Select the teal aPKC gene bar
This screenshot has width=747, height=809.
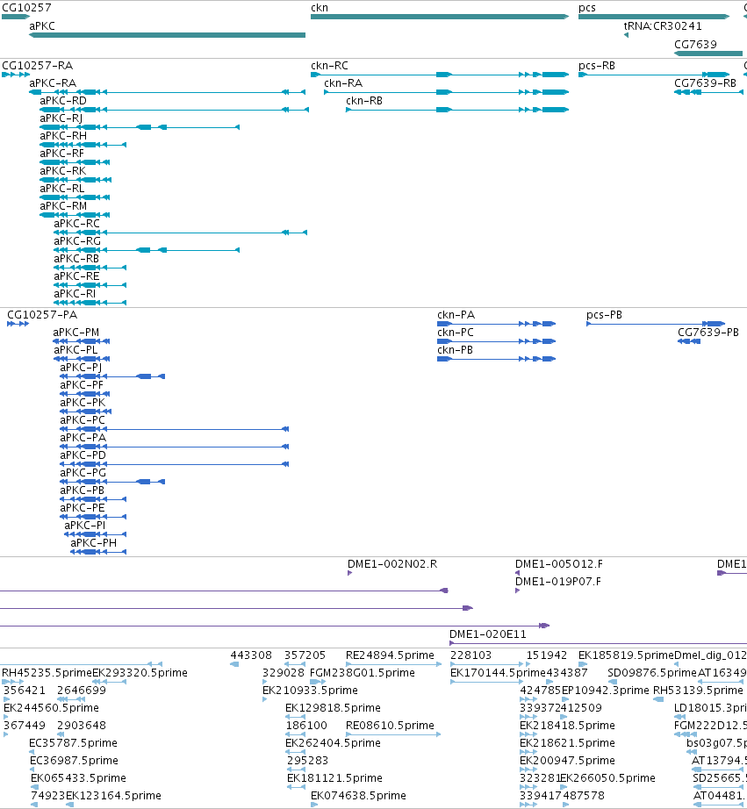point(168,35)
